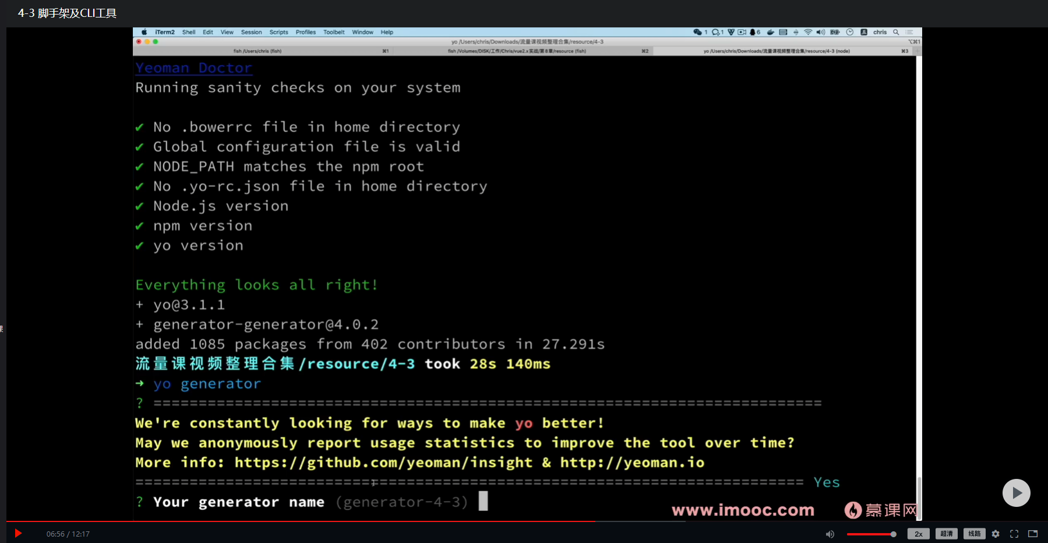1048x543 pixels.
Task: Open the Toolbelt menu
Action: tap(334, 32)
